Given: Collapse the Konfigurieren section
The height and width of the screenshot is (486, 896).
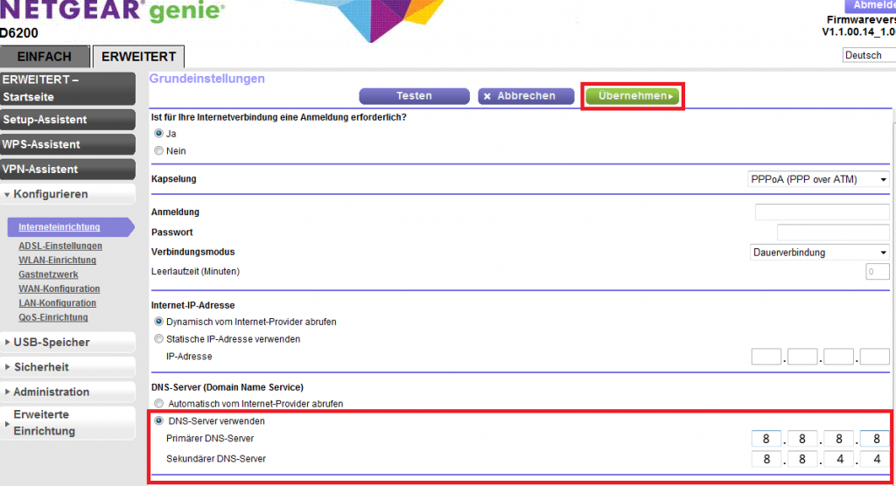Looking at the screenshot, I should pos(67,194).
